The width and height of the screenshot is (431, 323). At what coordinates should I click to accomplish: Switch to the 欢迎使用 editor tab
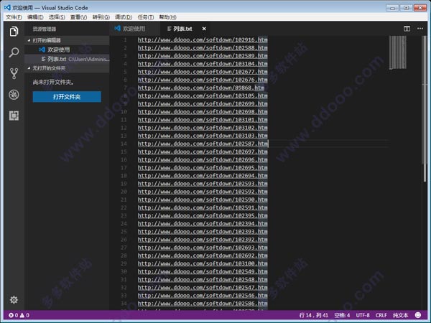(x=135, y=29)
